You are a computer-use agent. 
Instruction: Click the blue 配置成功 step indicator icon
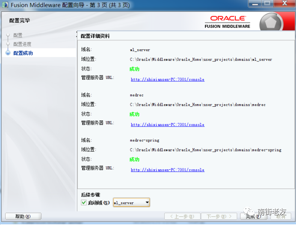click(x=8, y=53)
